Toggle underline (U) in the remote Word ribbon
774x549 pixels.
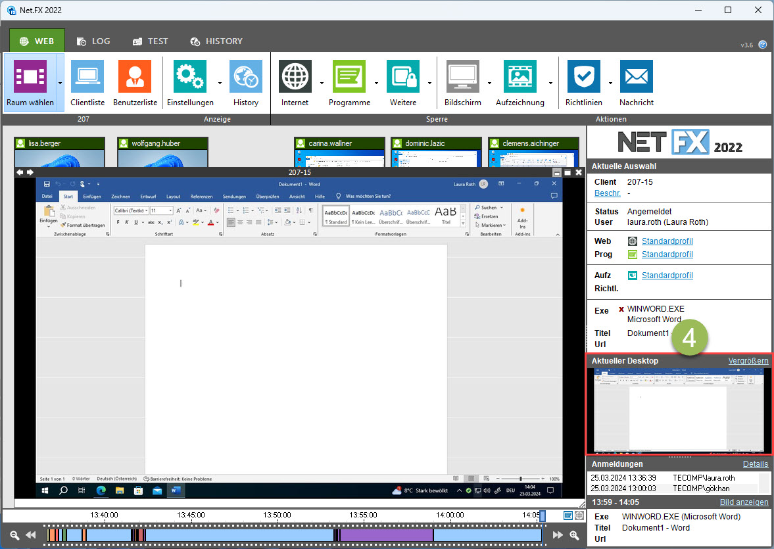click(x=135, y=222)
